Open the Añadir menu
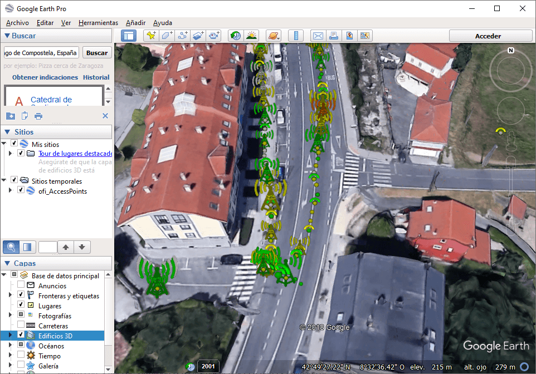The height and width of the screenshot is (374, 536). [136, 23]
